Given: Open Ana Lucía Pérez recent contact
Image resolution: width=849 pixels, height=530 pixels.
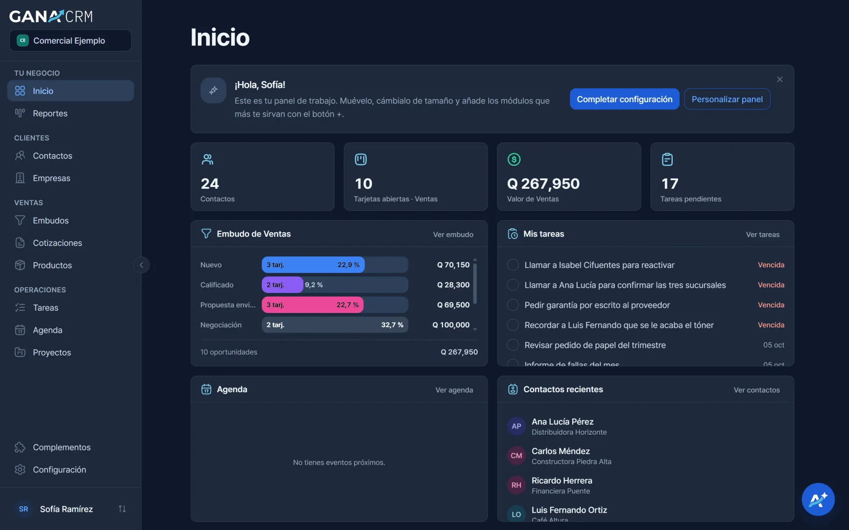Looking at the screenshot, I should [x=645, y=426].
